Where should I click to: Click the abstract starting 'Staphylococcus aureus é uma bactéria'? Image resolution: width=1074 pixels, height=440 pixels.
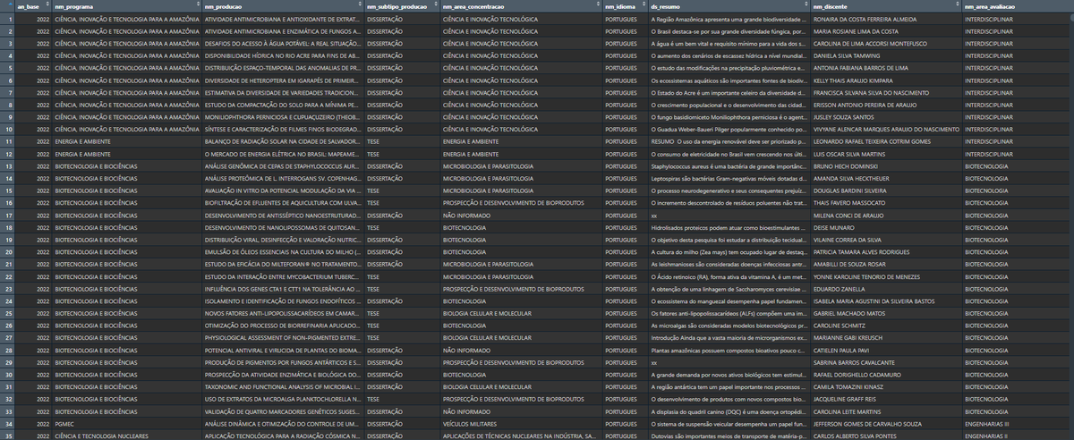728,166
